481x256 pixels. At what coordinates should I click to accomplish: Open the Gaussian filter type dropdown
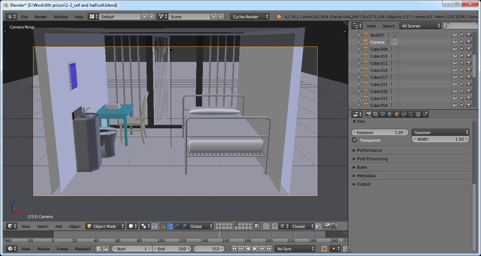tap(440, 132)
